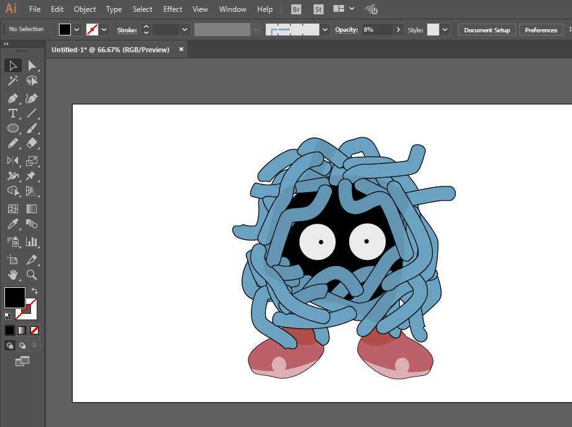Expand the Opacity slider arrow
Screen dimensions: 572x427
click(398, 30)
